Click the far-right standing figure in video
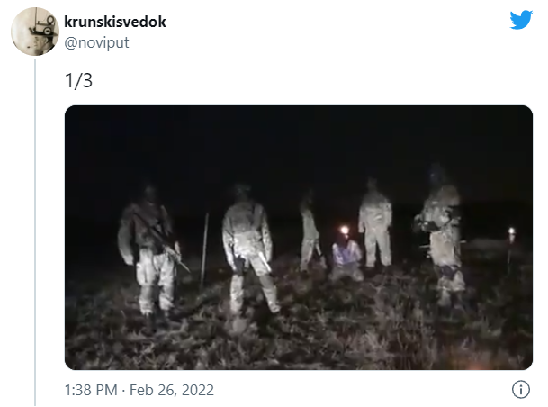The width and height of the screenshot is (548, 407). tap(442, 234)
